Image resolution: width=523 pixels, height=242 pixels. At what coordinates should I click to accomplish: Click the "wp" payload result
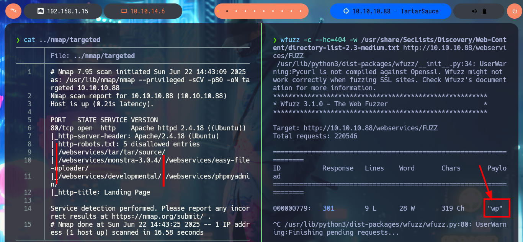[495, 208]
